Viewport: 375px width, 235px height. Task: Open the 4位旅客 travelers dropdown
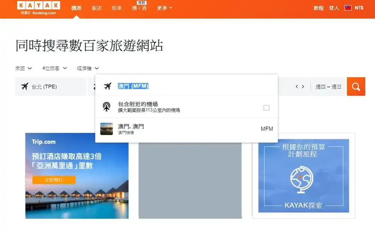54,68
